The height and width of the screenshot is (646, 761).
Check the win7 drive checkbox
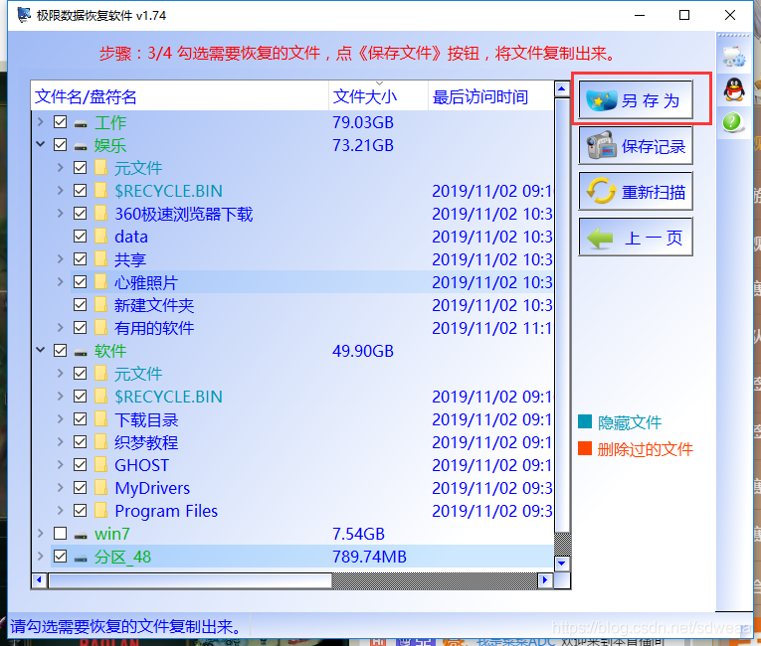point(60,533)
